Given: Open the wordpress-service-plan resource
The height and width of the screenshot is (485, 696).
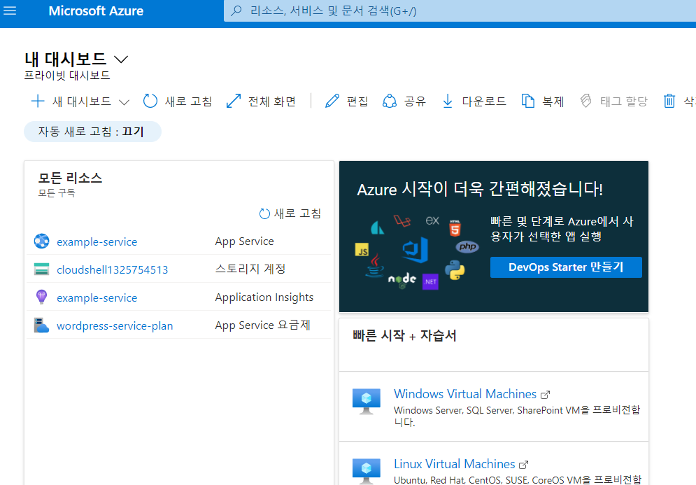Looking at the screenshot, I should (115, 325).
